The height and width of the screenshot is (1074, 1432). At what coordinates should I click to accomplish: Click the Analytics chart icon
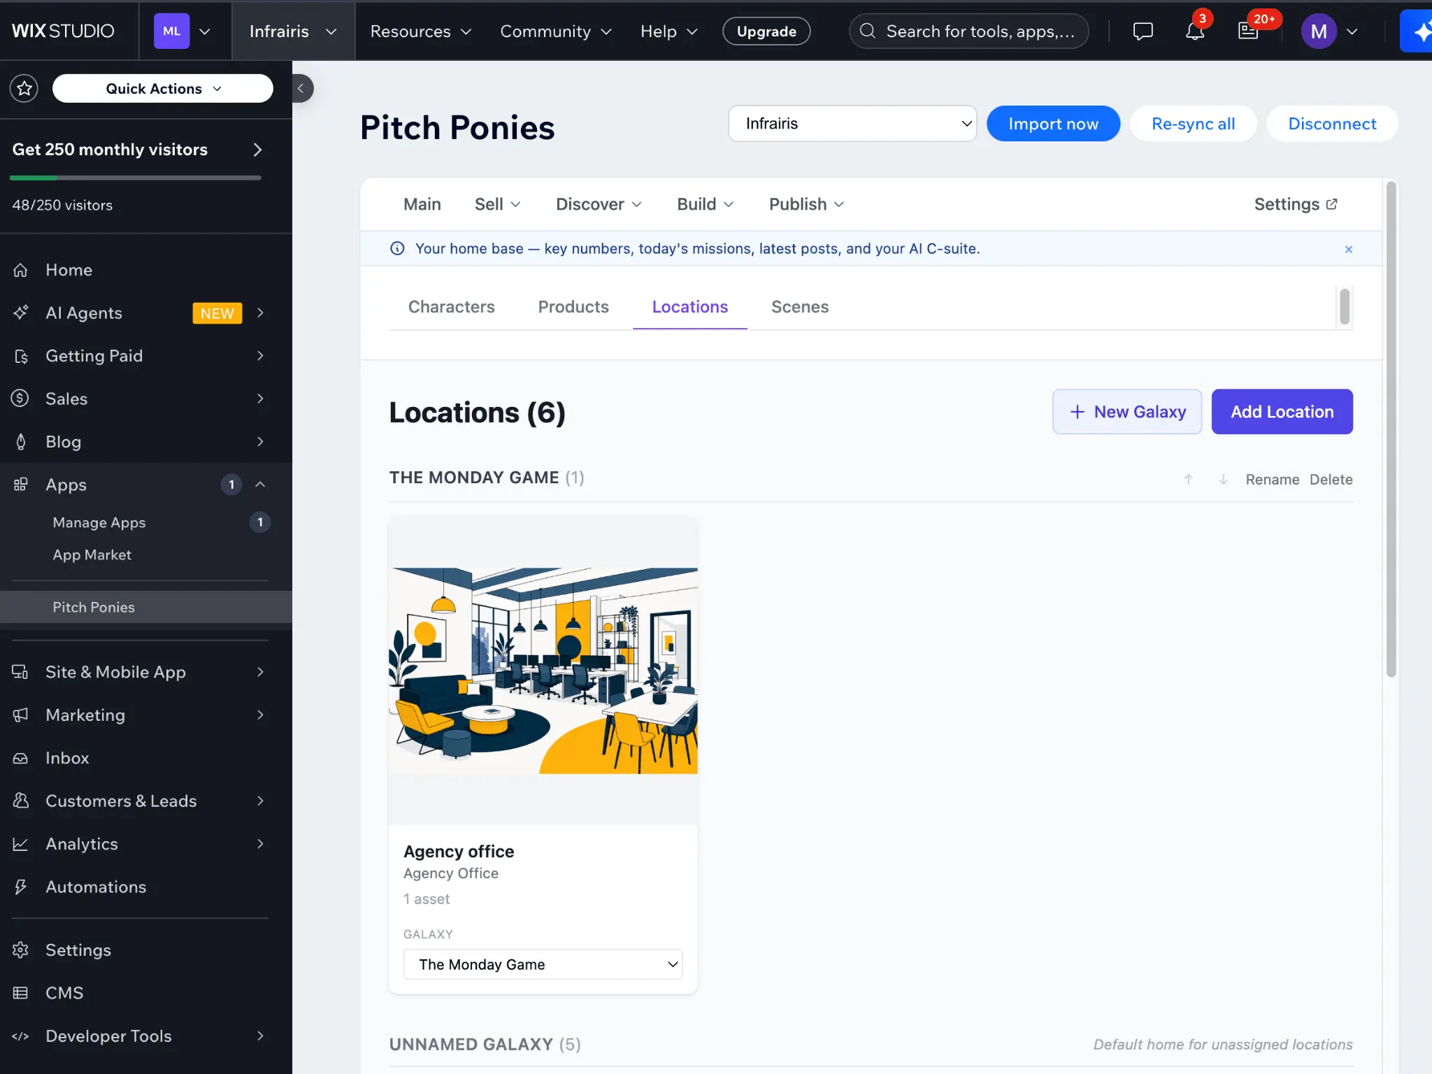(20, 844)
